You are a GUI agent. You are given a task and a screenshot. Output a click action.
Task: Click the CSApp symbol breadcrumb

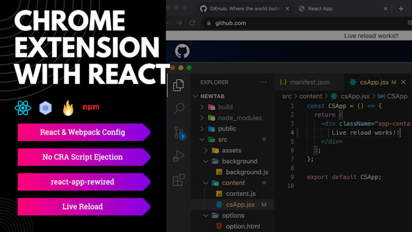click(393, 96)
